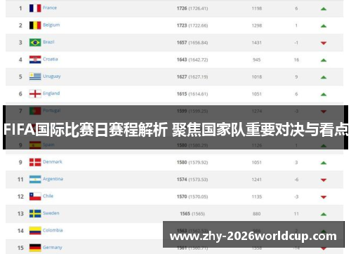Viewport: 351px width, 254px height.
Task: Select Chile's points value 1570 (1570.05)
Action: tap(192, 196)
